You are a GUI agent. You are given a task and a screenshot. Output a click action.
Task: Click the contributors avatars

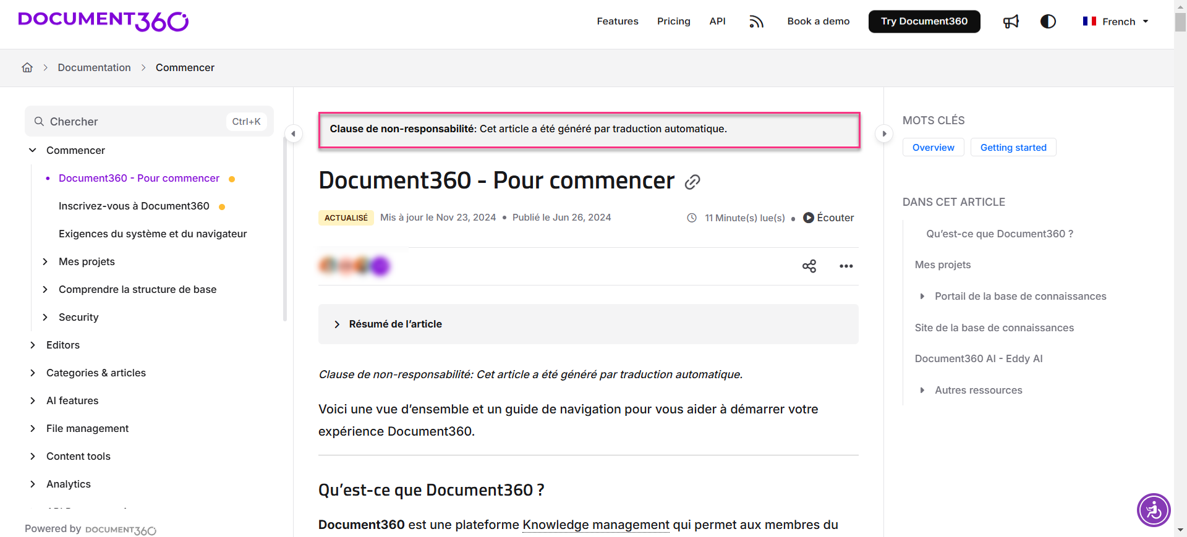point(354,266)
